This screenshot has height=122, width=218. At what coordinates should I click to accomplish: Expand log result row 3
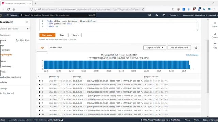(x=40, y=88)
